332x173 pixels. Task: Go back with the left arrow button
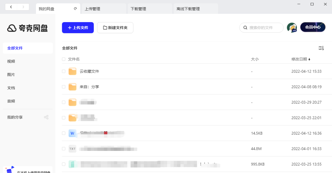[11, 7]
